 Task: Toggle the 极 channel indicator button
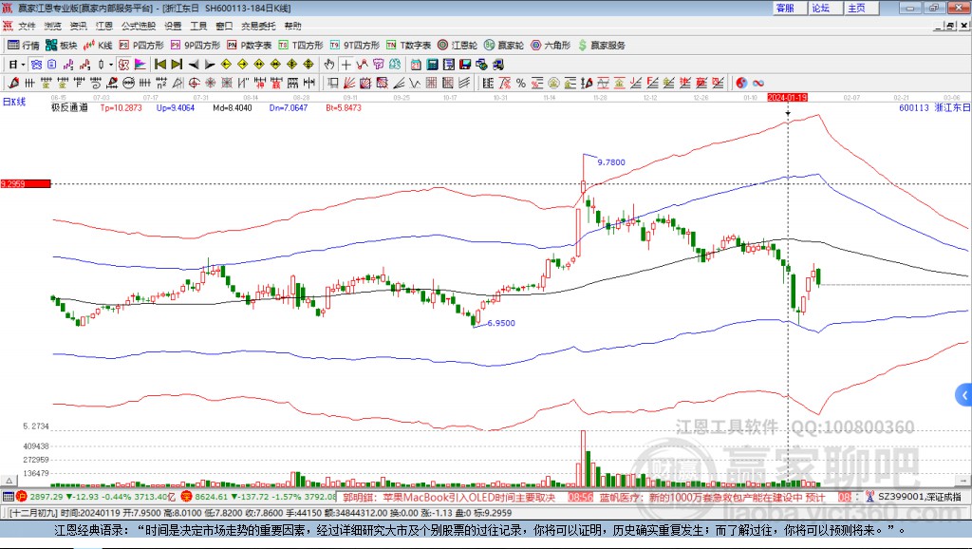[x=124, y=65]
